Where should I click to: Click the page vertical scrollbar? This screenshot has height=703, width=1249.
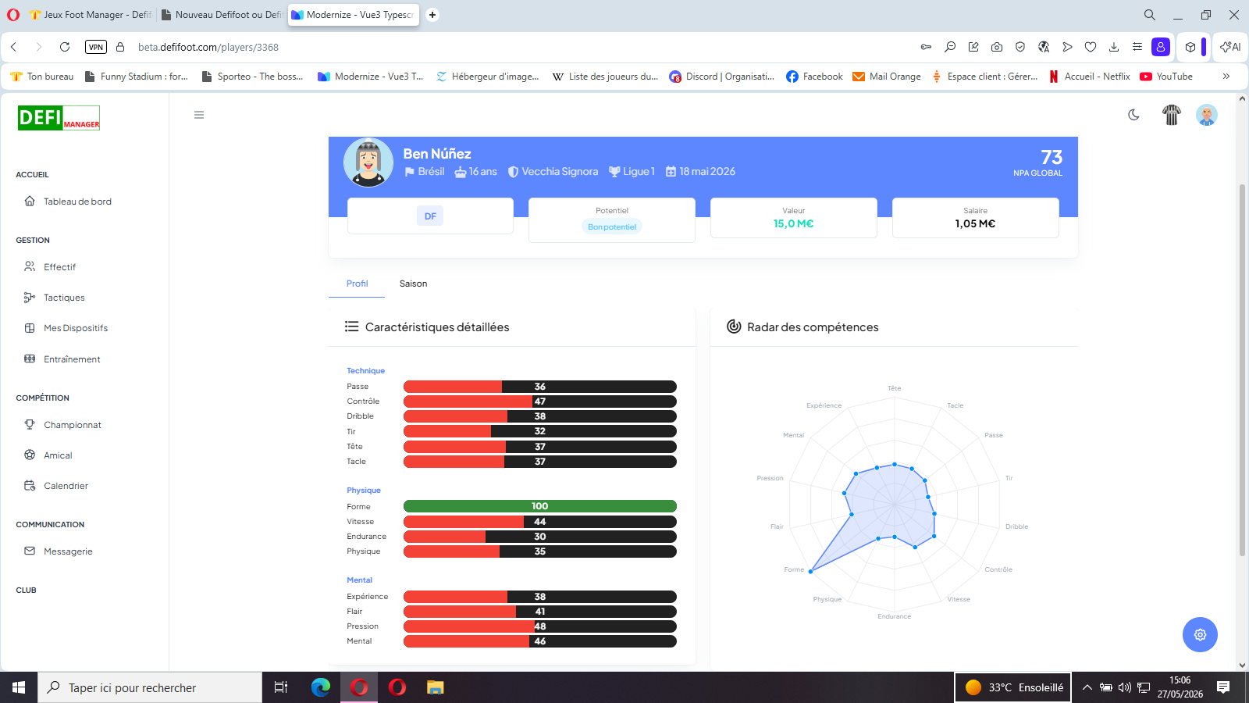[1242, 370]
